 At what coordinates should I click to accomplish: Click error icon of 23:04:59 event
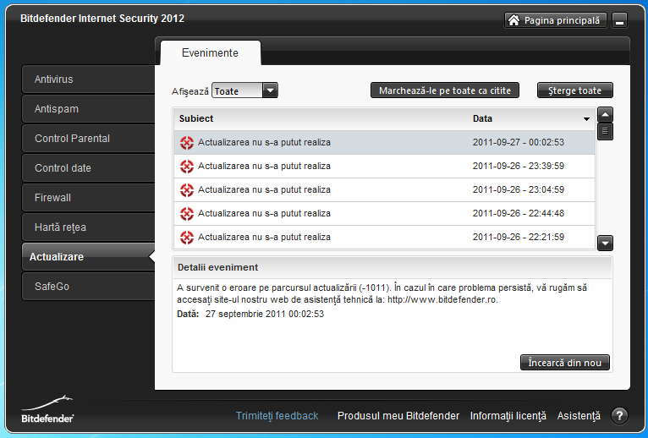(x=187, y=190)
